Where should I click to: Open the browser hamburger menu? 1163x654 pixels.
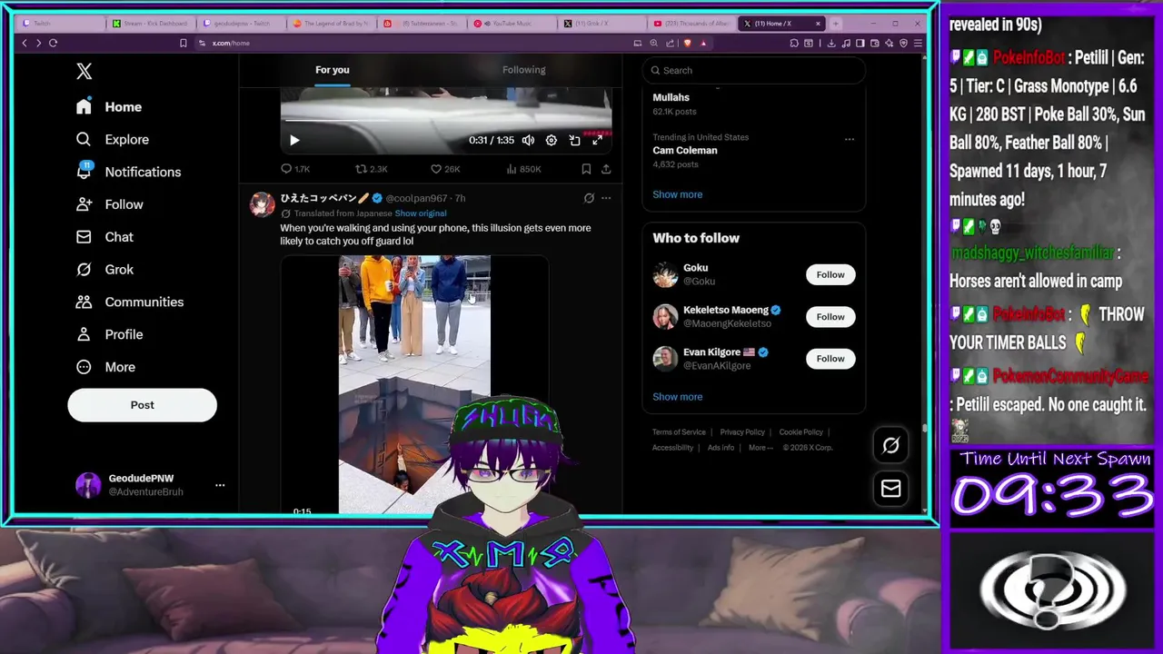pyautogui.click(x=918, y=43)
